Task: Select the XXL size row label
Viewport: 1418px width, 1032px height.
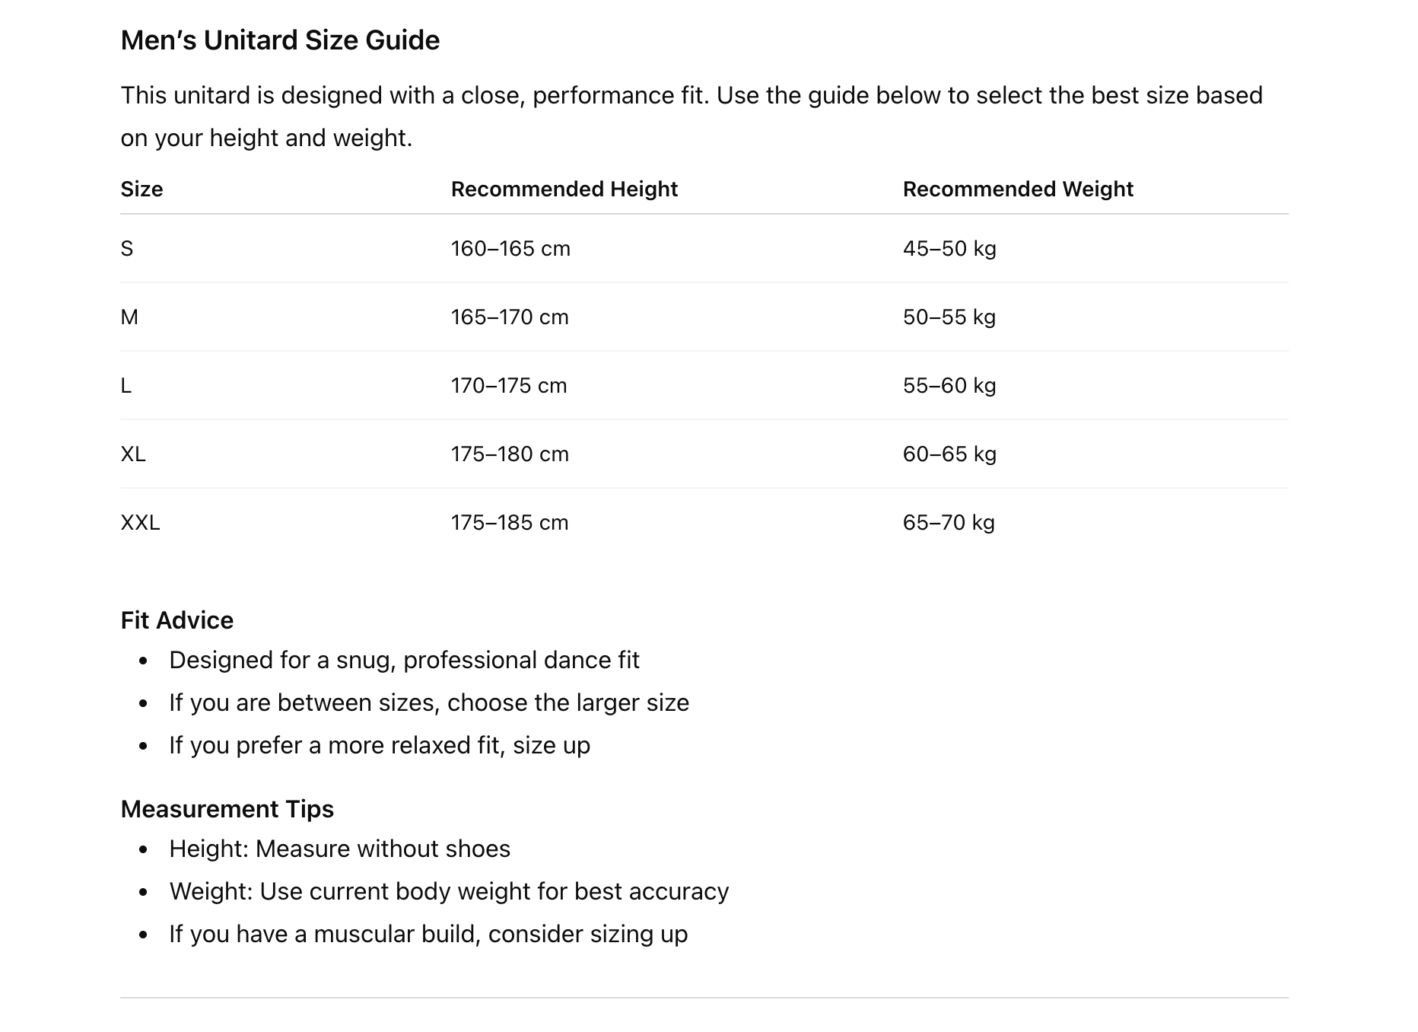Action: point(140,523)
